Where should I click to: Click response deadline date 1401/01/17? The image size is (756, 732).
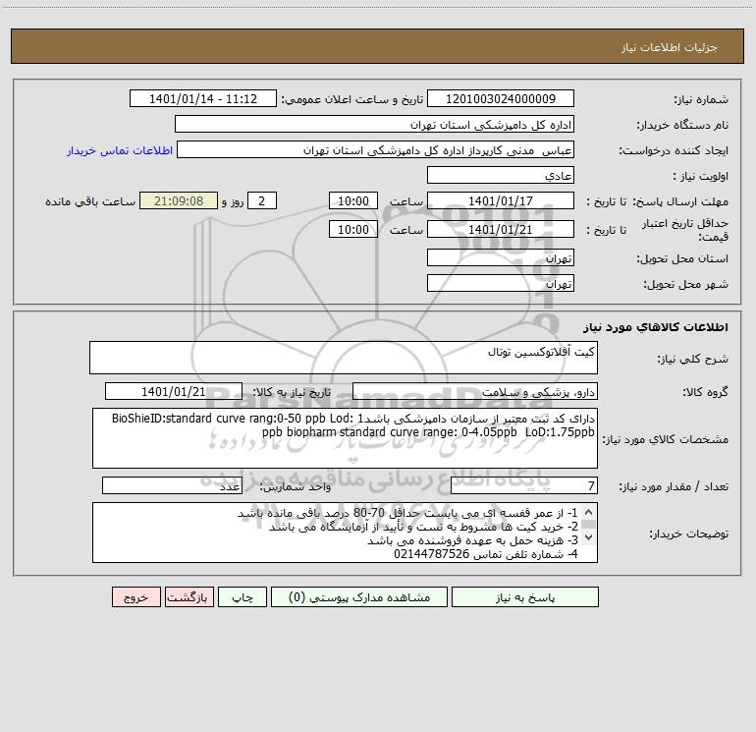tap(501, 201)
